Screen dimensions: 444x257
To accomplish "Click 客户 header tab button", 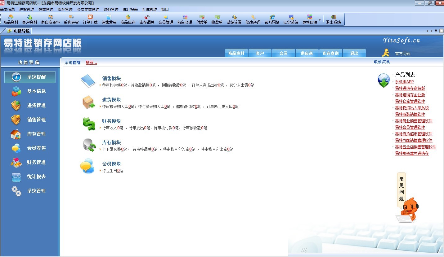I will (260, 53).
